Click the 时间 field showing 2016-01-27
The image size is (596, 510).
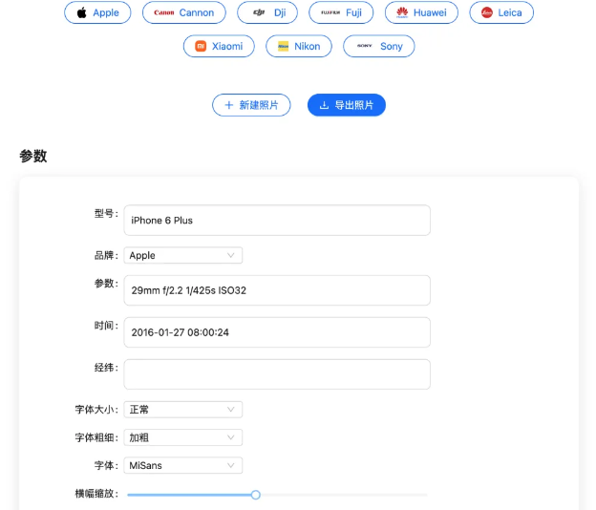coord(277,332)
